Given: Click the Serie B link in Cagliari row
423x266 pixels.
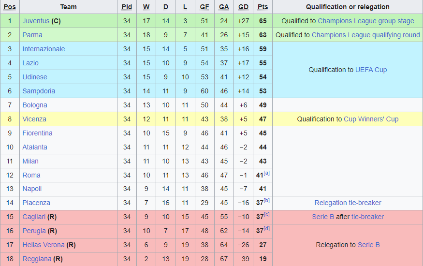Looking at the screenshot, I should [323, 217].
